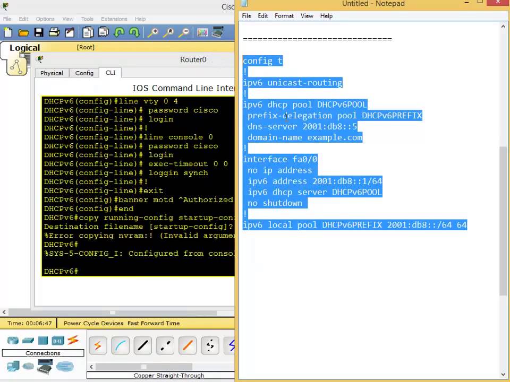Open Packet Tracer View menu

(68, 19)
